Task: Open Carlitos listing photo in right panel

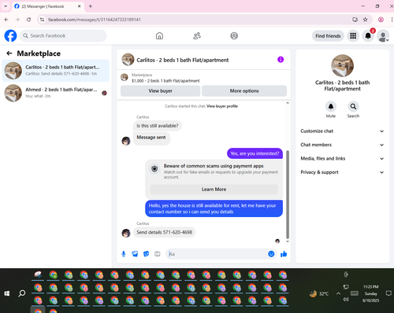Action: (342, 65)
